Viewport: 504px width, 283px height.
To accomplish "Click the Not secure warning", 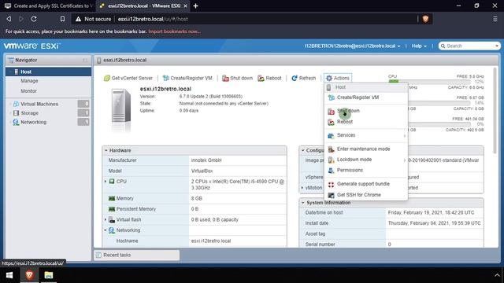I will click(x=93, y=19).
